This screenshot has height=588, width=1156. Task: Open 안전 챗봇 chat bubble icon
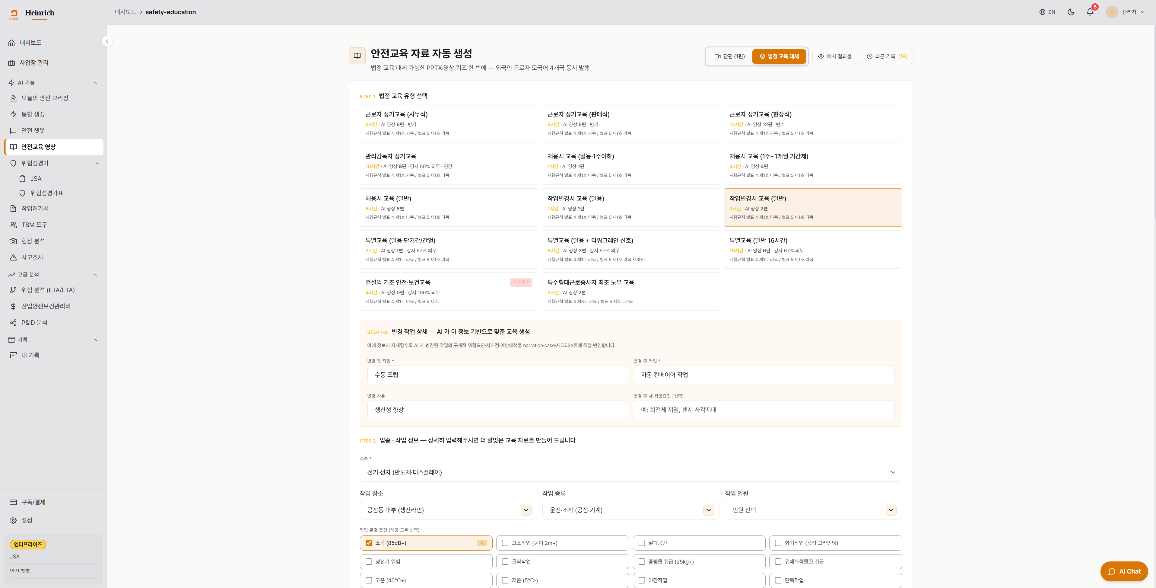point(14,131)
